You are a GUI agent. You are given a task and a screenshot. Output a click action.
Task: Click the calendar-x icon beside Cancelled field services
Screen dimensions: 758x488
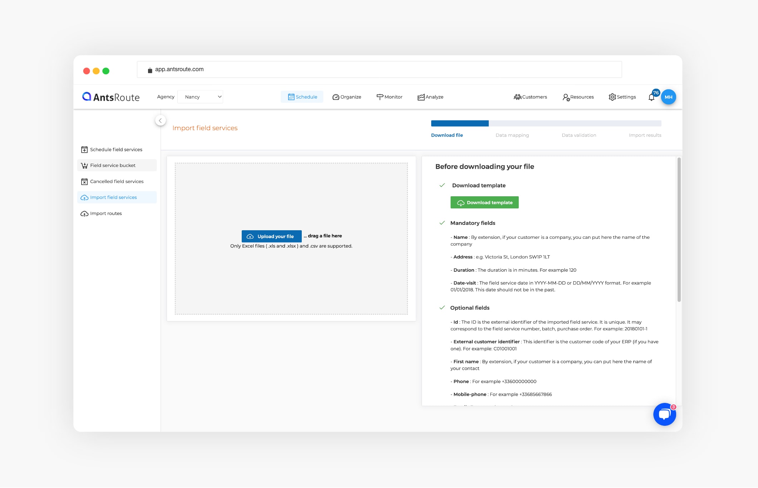pyautogui.click(x=84, y=182)
